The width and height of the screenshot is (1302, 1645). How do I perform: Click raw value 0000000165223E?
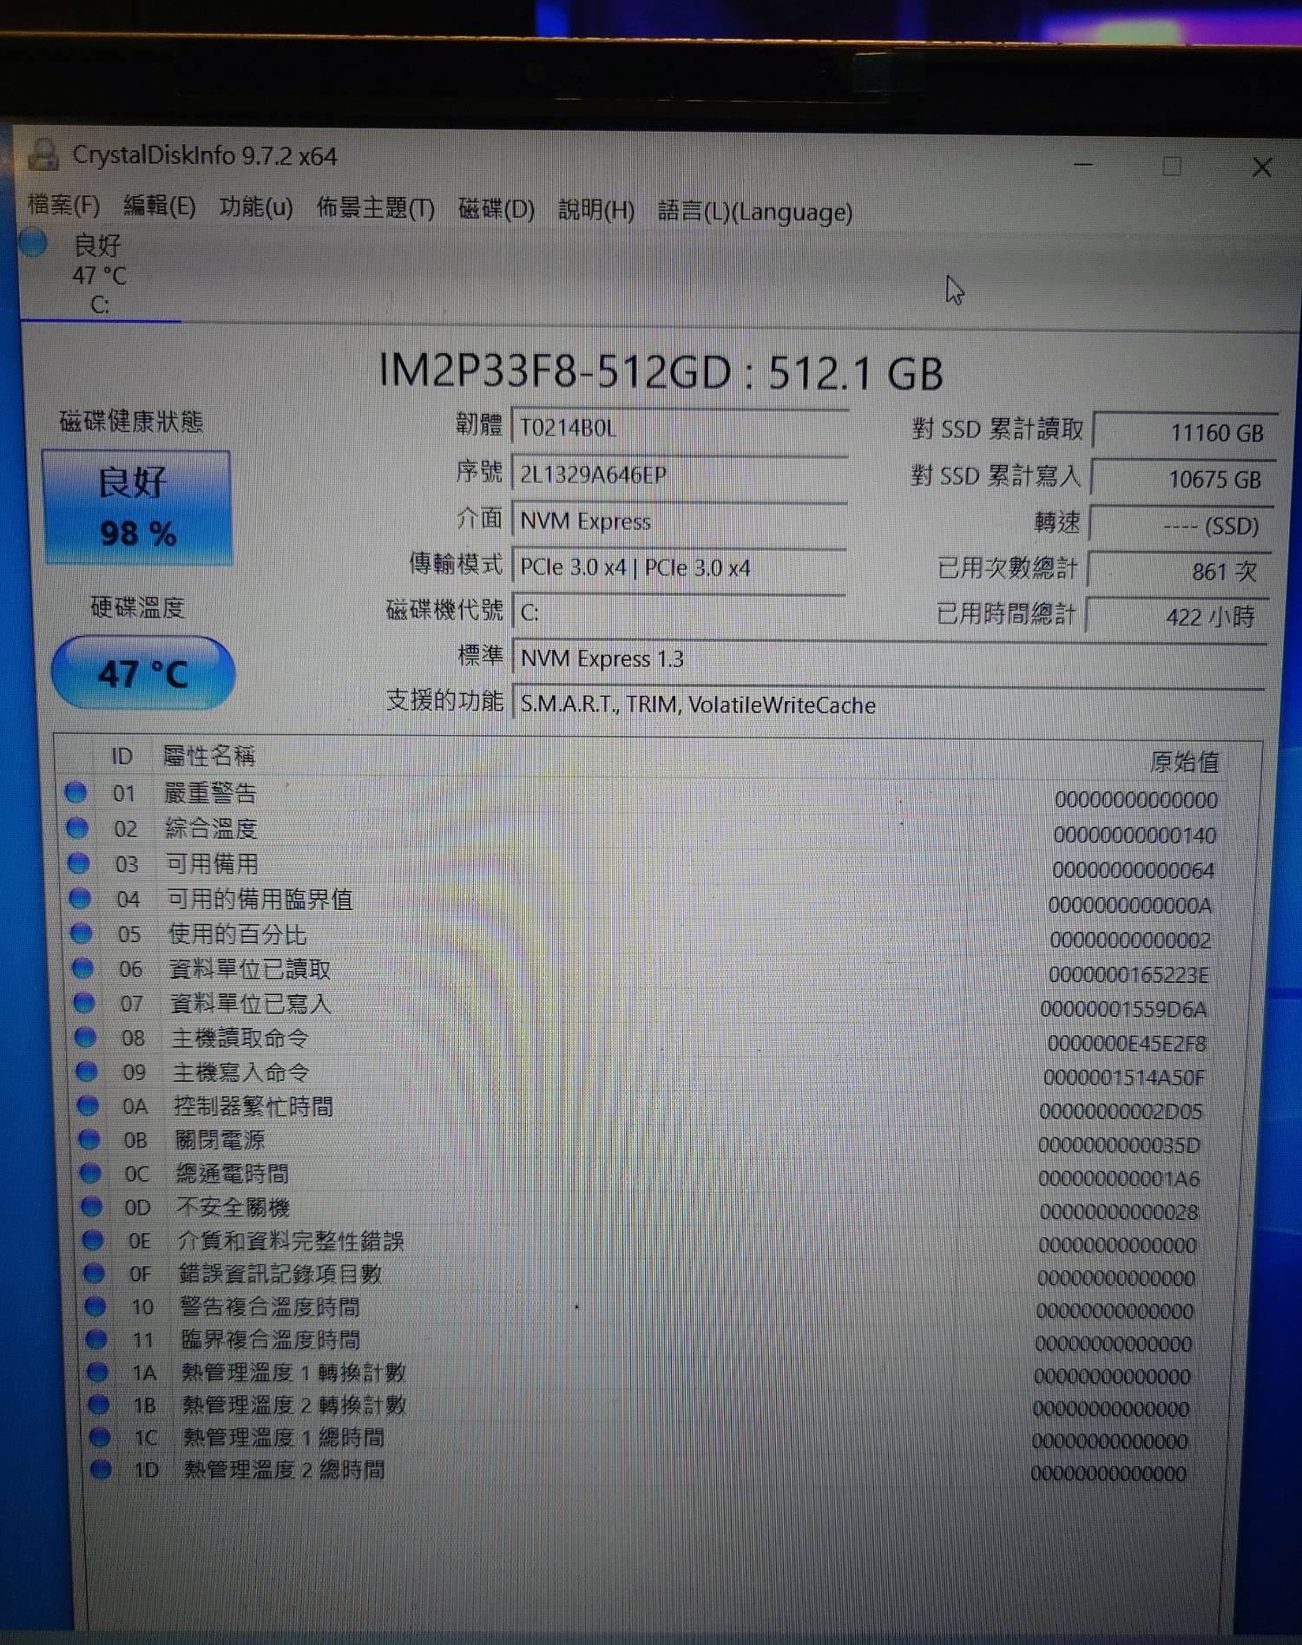(x=1128, y=975)
